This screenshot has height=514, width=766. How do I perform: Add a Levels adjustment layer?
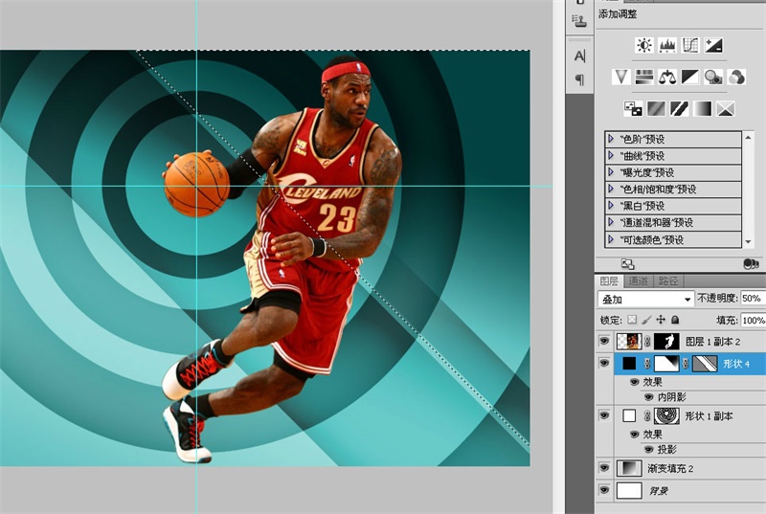point(667,45)
